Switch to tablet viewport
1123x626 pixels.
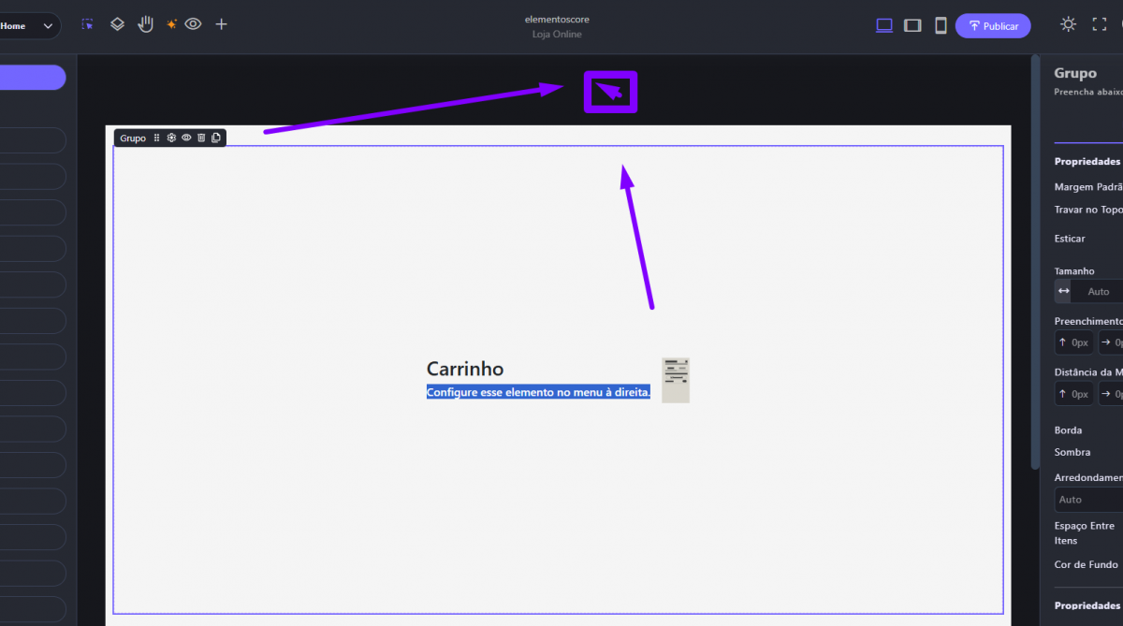click(912, 26)
